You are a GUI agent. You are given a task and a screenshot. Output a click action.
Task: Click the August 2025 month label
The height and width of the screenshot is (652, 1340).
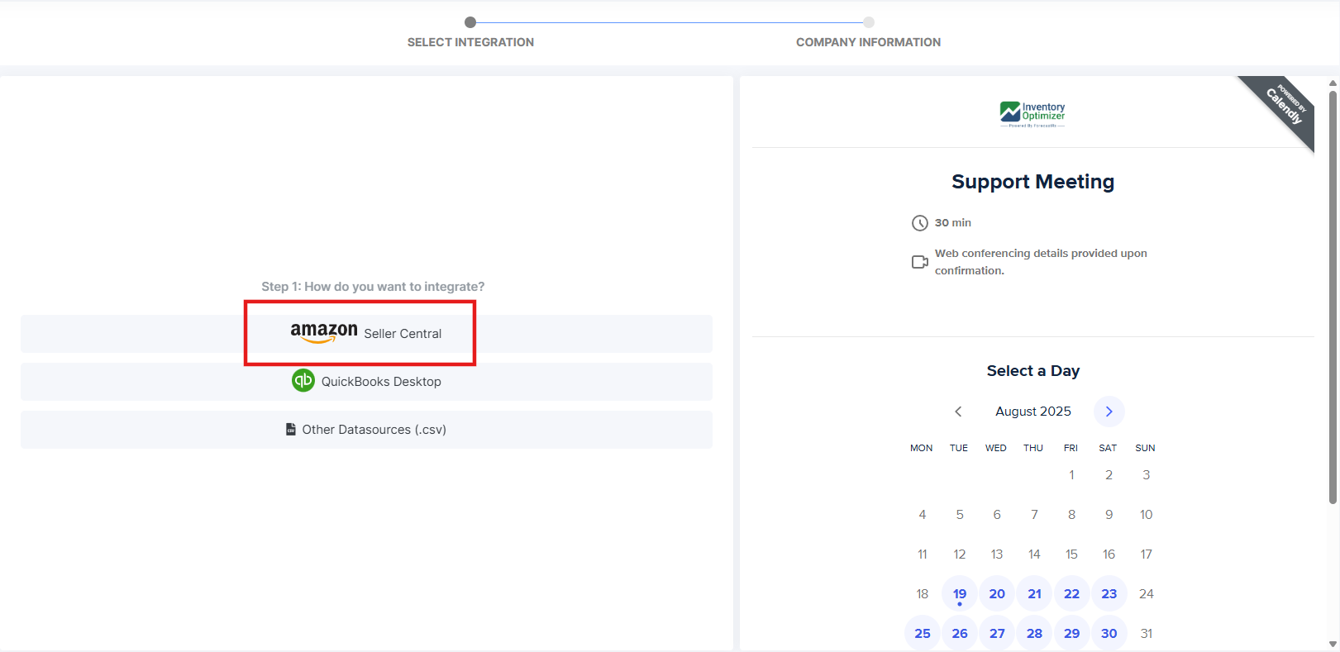pyautogui.click(x=1033, y=412)
